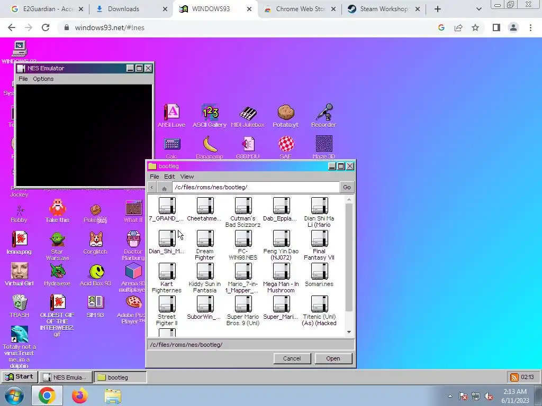
Task: Open the Maze 3D icon
Action: pyautogui.click(x=324, y=147)
